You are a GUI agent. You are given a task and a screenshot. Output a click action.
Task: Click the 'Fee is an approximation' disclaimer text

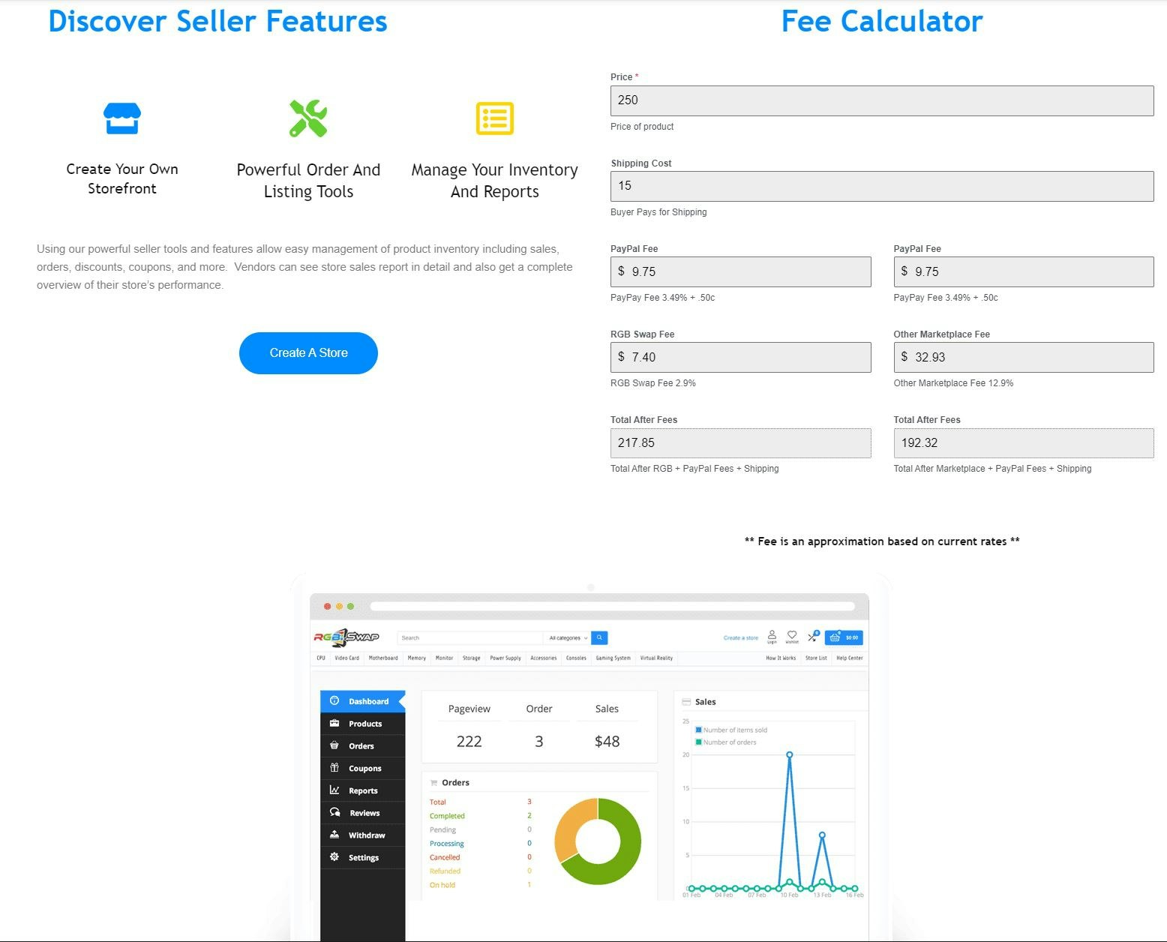pos(882,541)
